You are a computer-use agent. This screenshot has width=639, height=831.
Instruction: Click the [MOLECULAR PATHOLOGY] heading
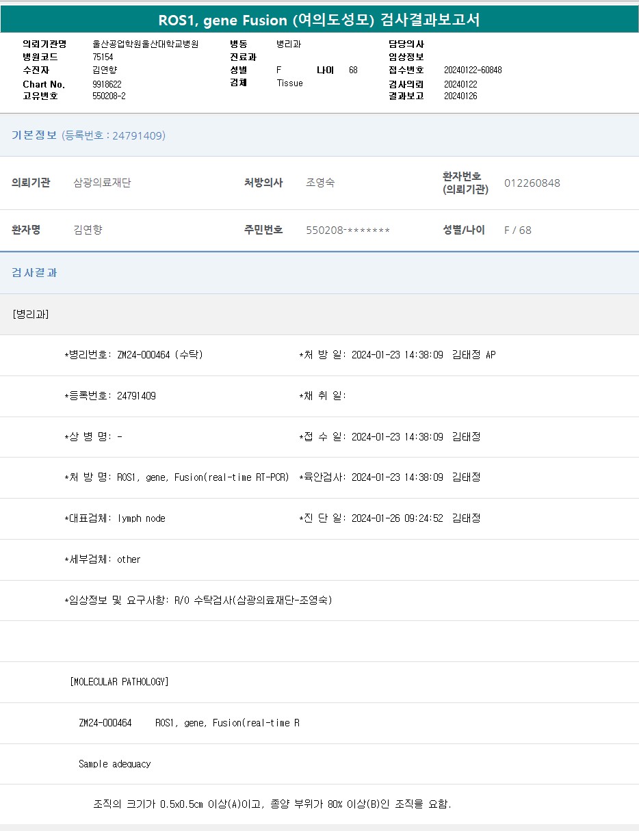(x=119, y=682)
